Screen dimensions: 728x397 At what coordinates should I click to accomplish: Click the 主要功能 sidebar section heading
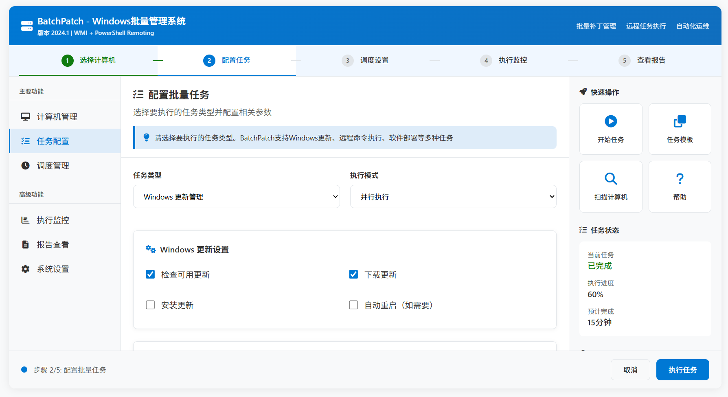click(x=31, y=92)
